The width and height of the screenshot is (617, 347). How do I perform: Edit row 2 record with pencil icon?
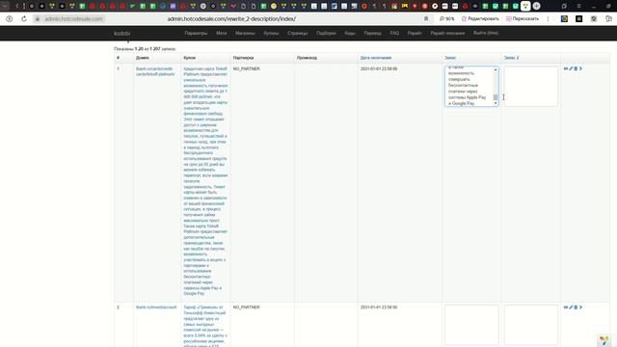[x=571, y=307]
